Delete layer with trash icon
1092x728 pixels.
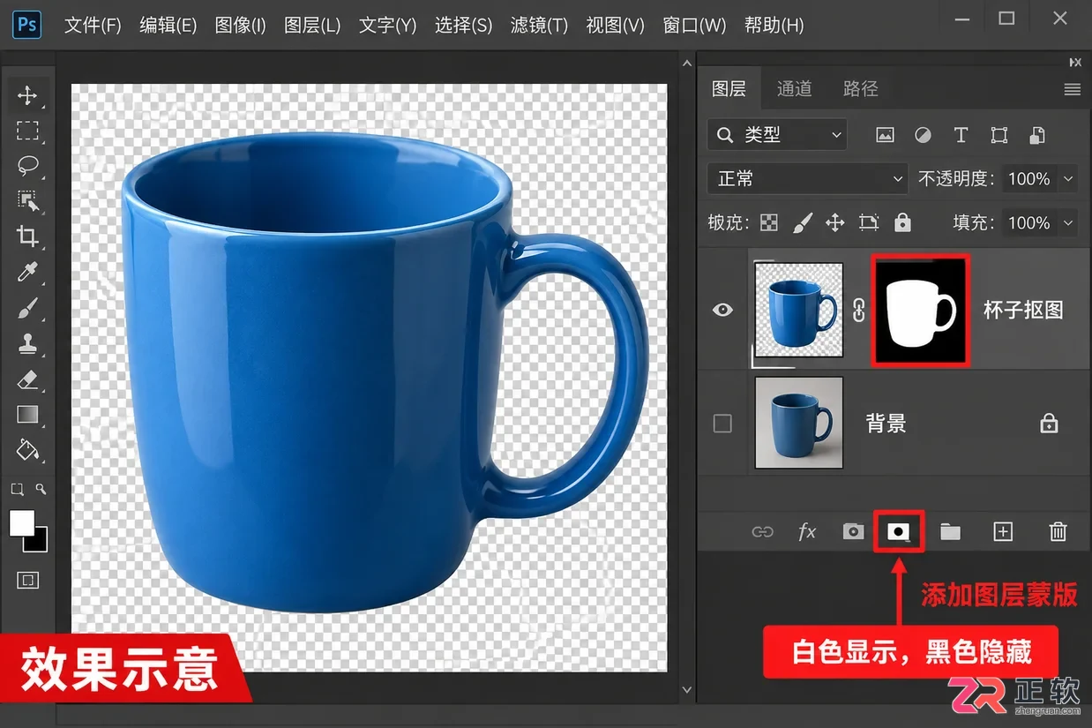click(1058, 531)
